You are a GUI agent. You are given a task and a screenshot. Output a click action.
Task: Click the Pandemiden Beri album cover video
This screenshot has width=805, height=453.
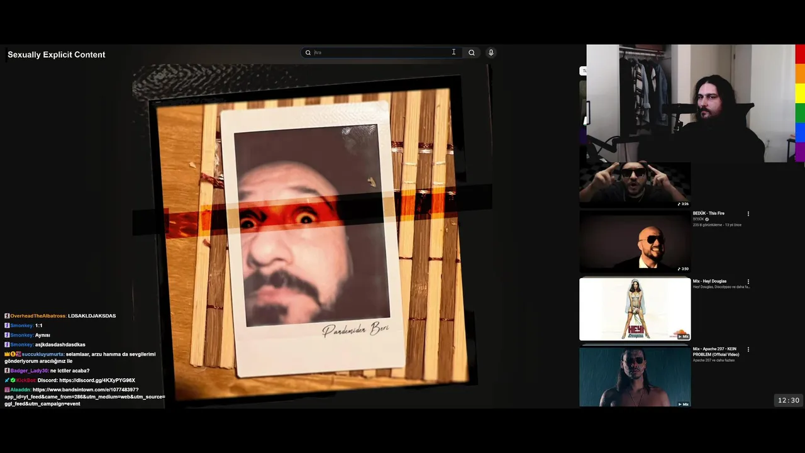click(x=311, y=236)
